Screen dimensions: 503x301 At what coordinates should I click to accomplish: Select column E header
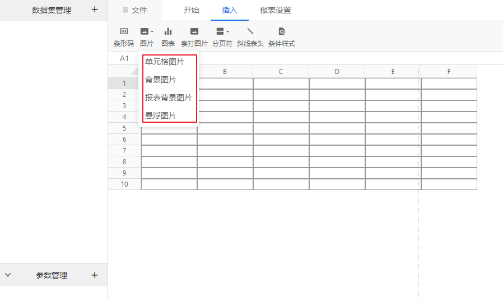(x=393, y=72)
